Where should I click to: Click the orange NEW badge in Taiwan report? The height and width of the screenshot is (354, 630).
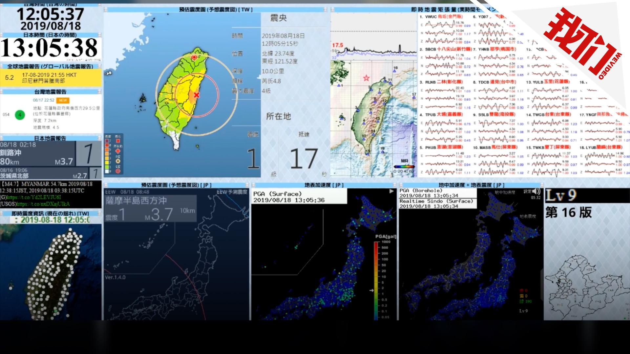[63, 100]
